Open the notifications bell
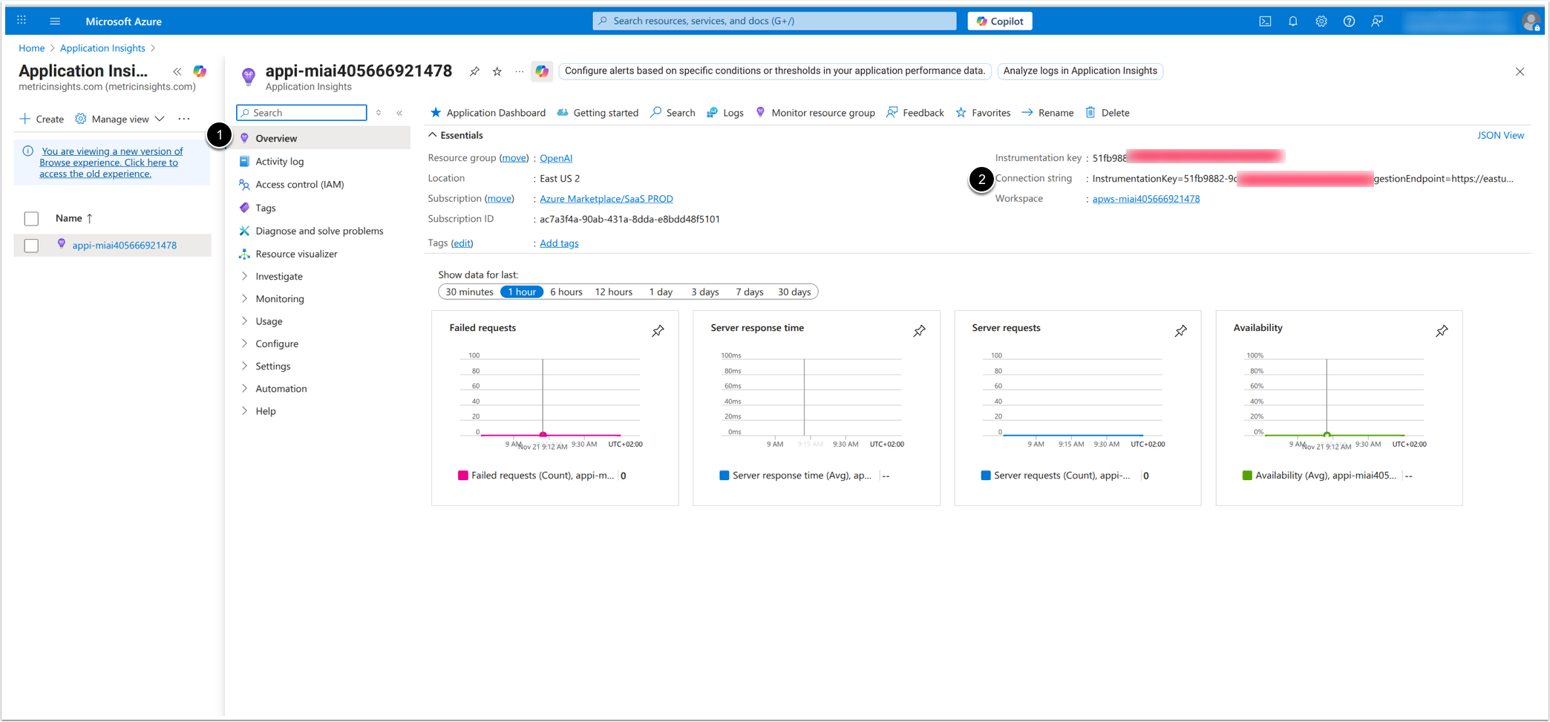 [x=1293, y=22]
